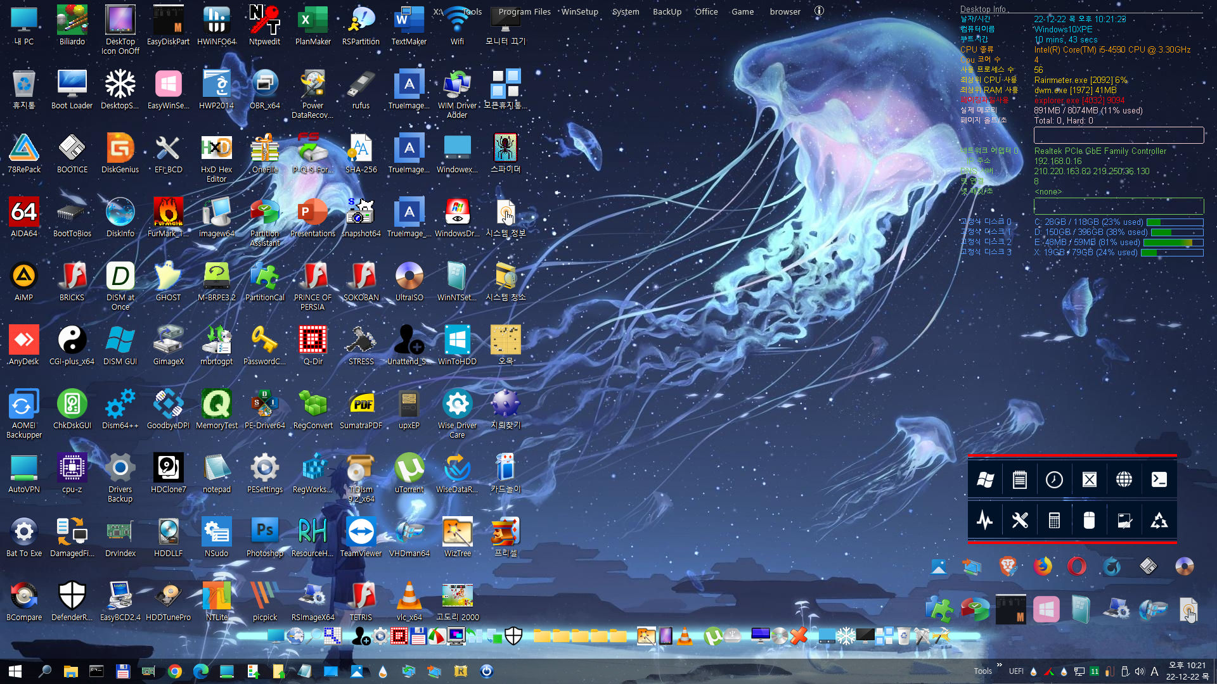Screen dimensions: 1217x684
Task: Launch FurMark benchmark icon
Action: pos(168,217)
